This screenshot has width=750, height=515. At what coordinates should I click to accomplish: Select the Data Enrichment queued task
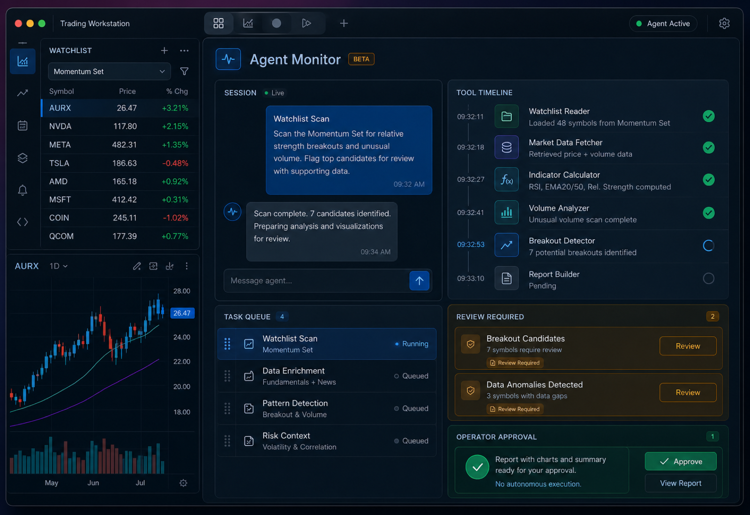(x=327, y=376)
